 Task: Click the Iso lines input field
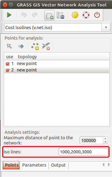coord(83,152)
